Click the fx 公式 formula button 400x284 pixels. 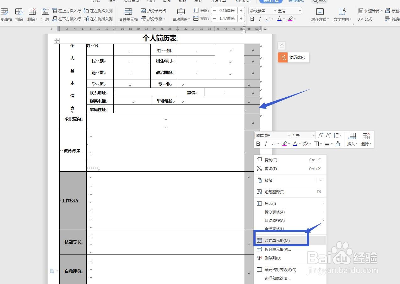click(365, 19)
